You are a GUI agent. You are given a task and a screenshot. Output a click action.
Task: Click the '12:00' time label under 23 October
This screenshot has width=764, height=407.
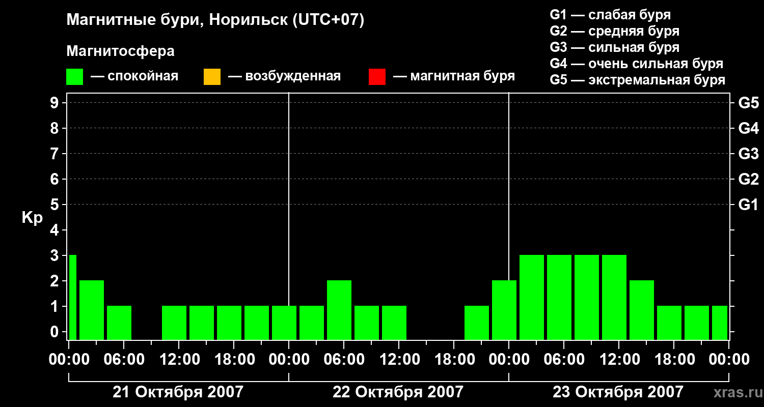click(x=619, y=360)
